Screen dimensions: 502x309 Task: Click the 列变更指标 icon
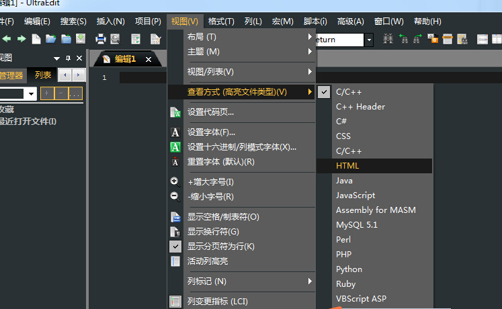175,302
